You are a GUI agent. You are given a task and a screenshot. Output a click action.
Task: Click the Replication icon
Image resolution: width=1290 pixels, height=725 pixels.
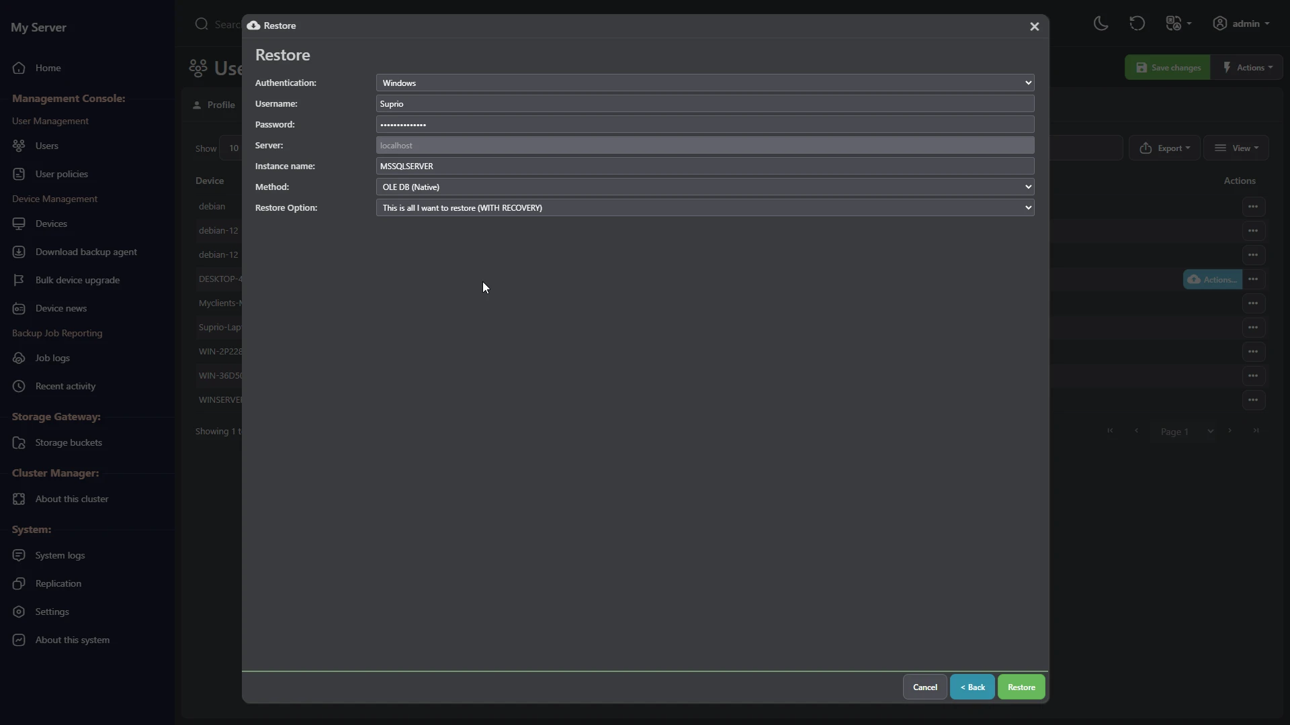click(19, 583)
